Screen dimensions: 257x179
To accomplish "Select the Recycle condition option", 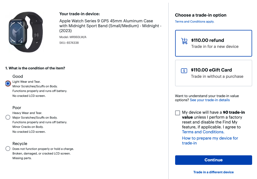I will click(x=8, y=149).
